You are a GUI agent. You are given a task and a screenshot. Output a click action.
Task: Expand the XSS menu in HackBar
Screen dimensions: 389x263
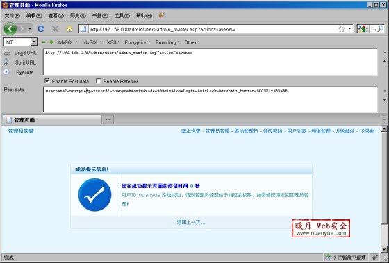pos(113,42)
